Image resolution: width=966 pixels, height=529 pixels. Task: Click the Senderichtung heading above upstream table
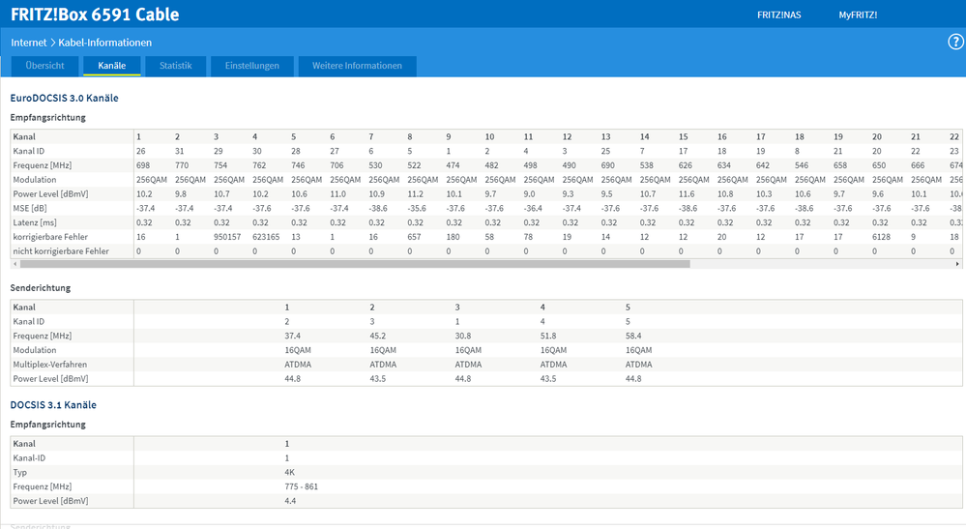(x=40, y=287)
